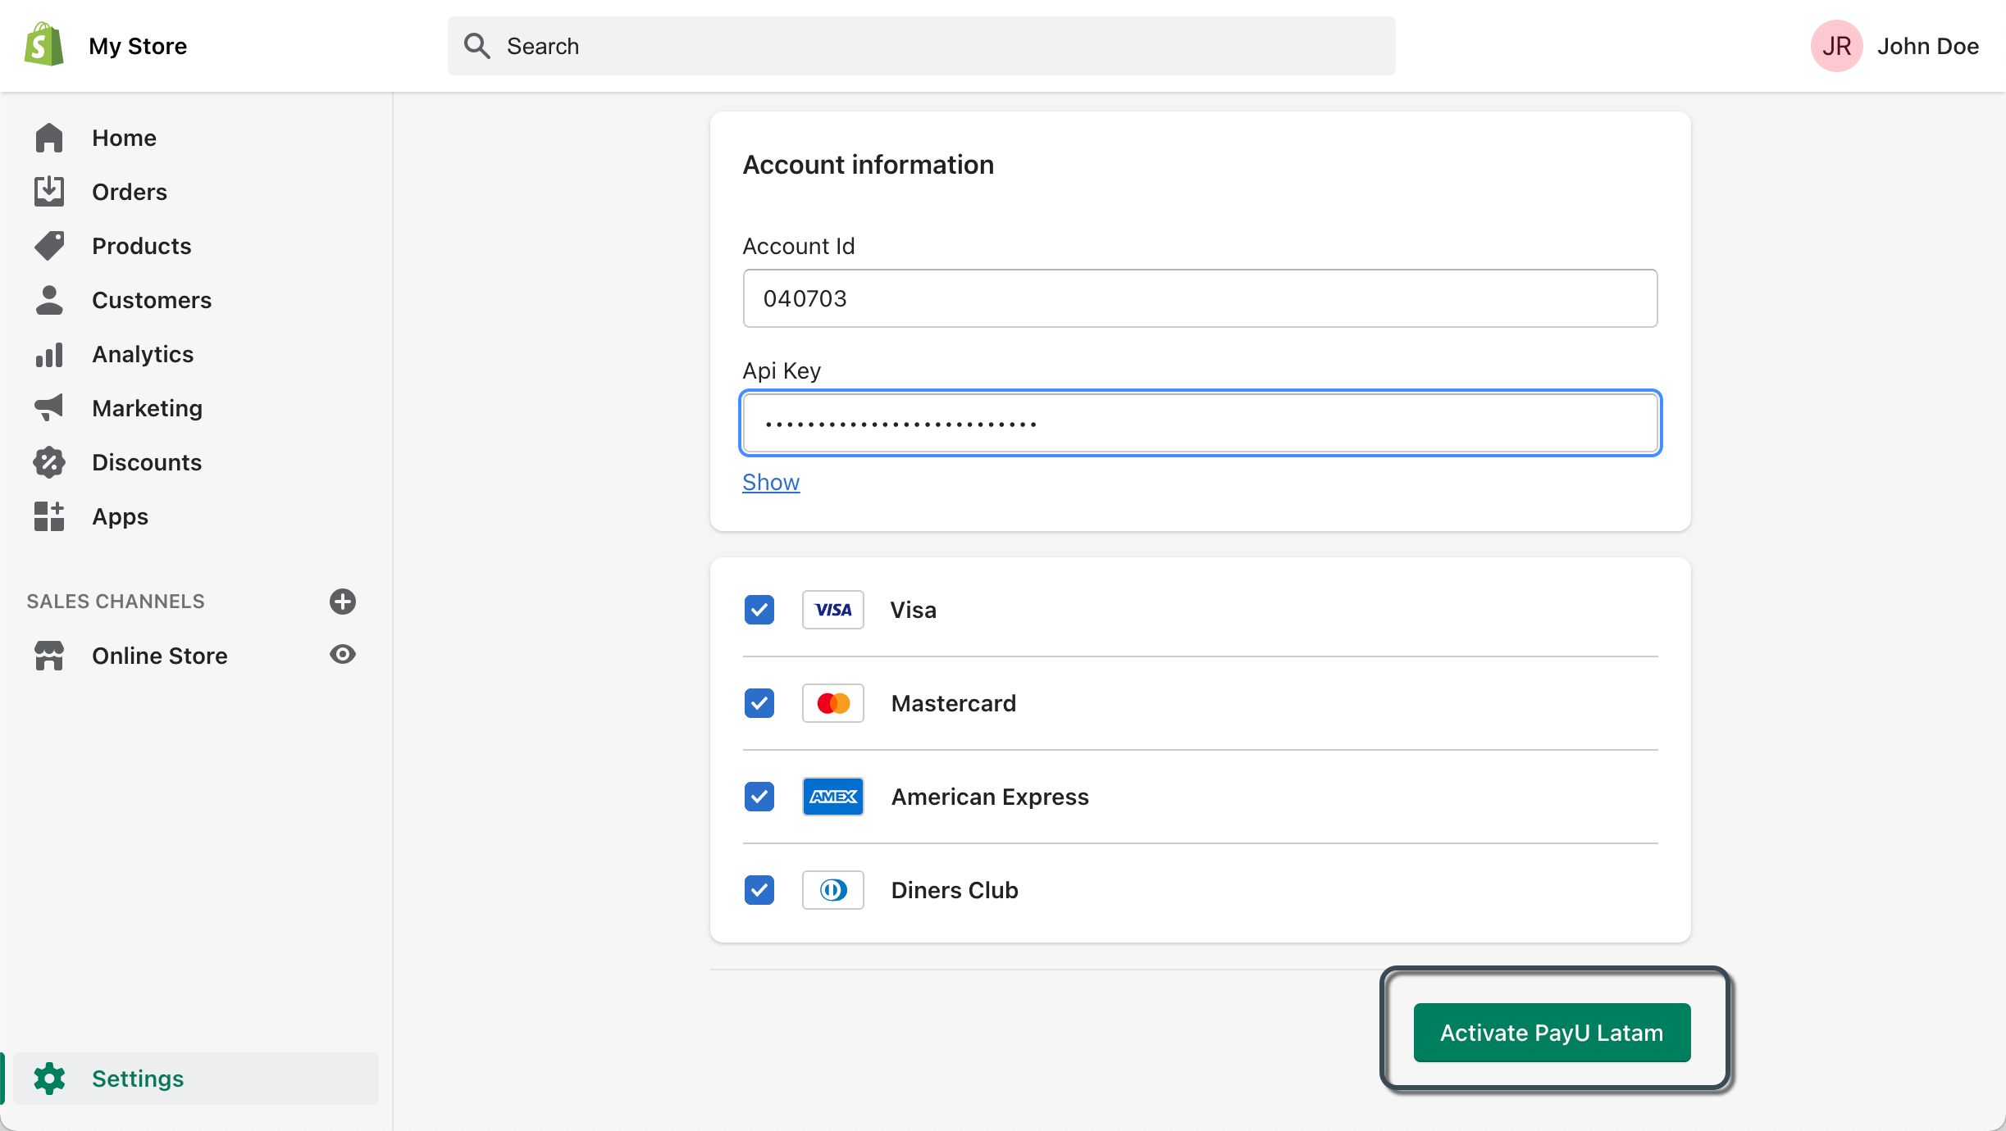2006x1131 pixels.
Task: Click Activate PayU Latam button
Action: [x=1552, y=1033]
